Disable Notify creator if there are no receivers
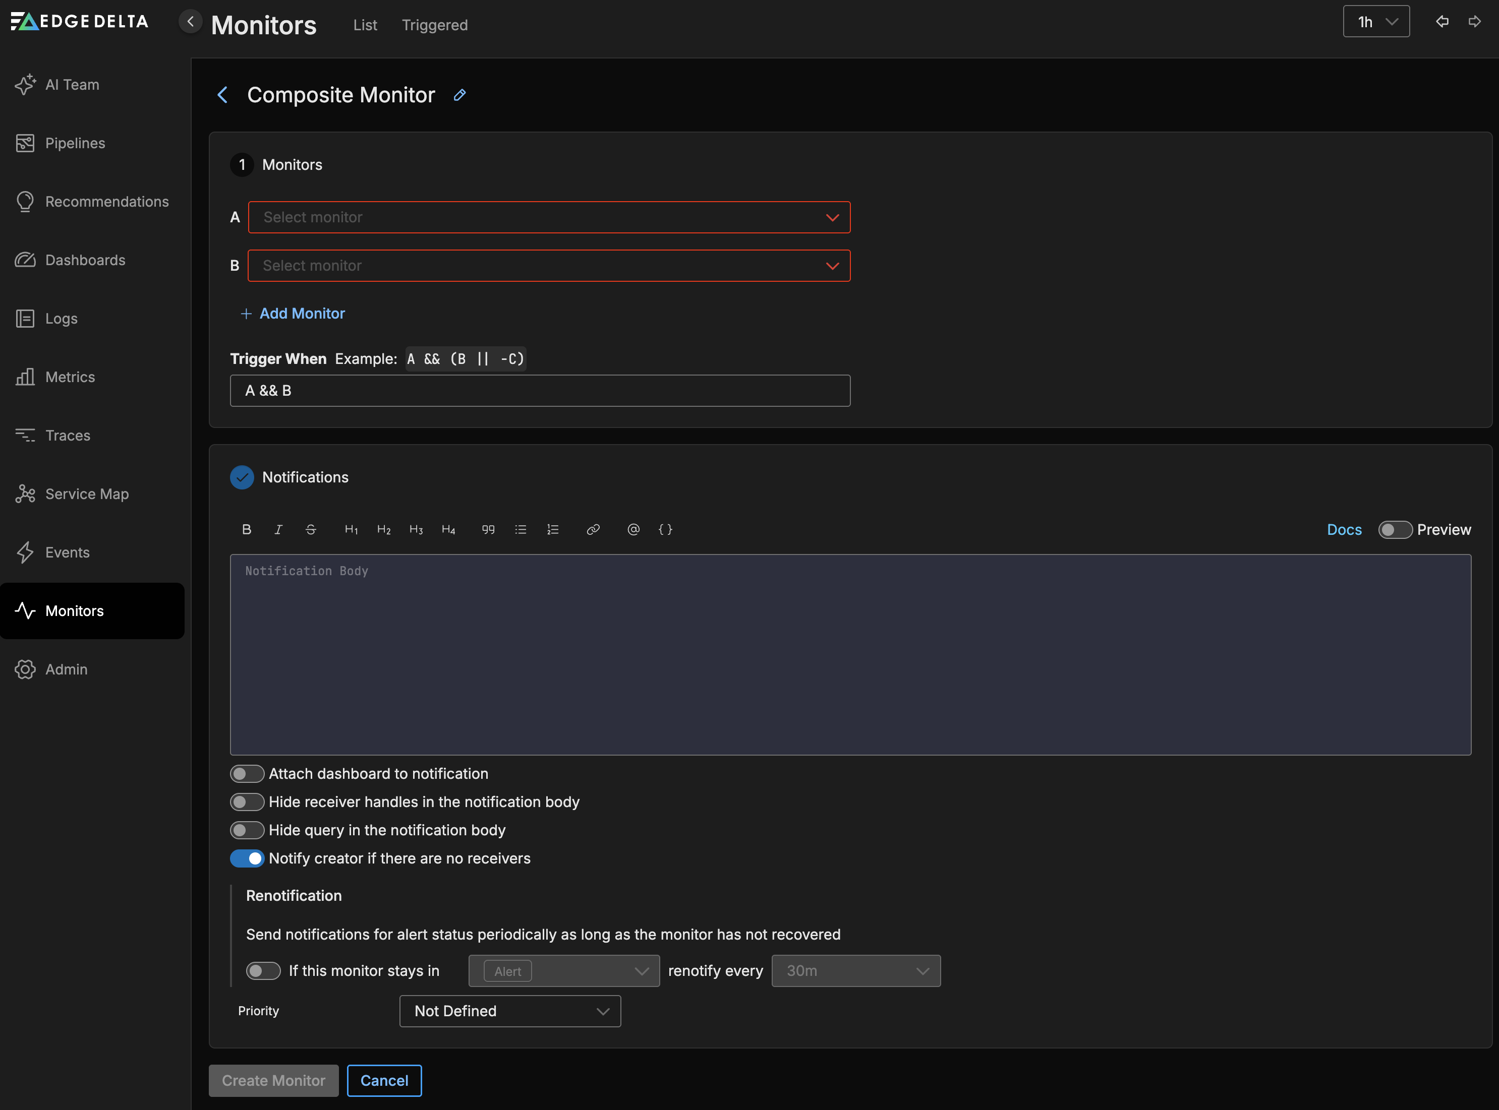1499x1110 pixels. pos(247,858)
